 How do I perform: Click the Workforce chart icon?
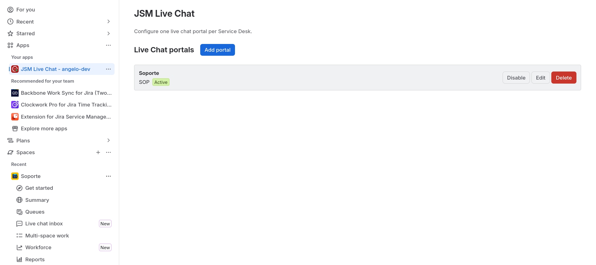pyautogui.click(x=19, y=247)
